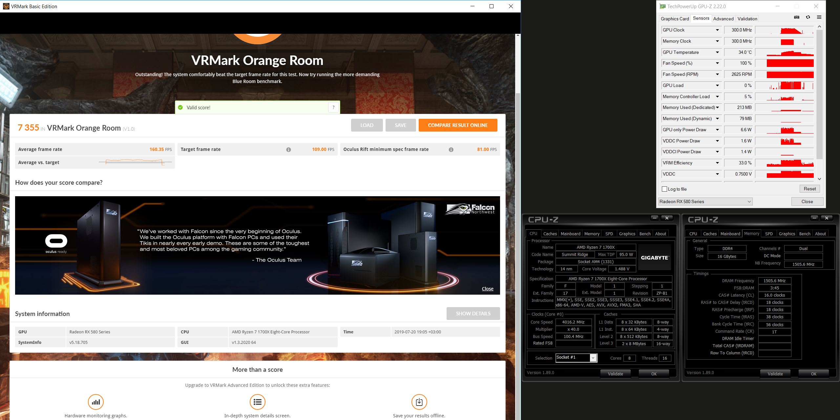Click the Oculus ready logo in banner

tap(56, 244)
